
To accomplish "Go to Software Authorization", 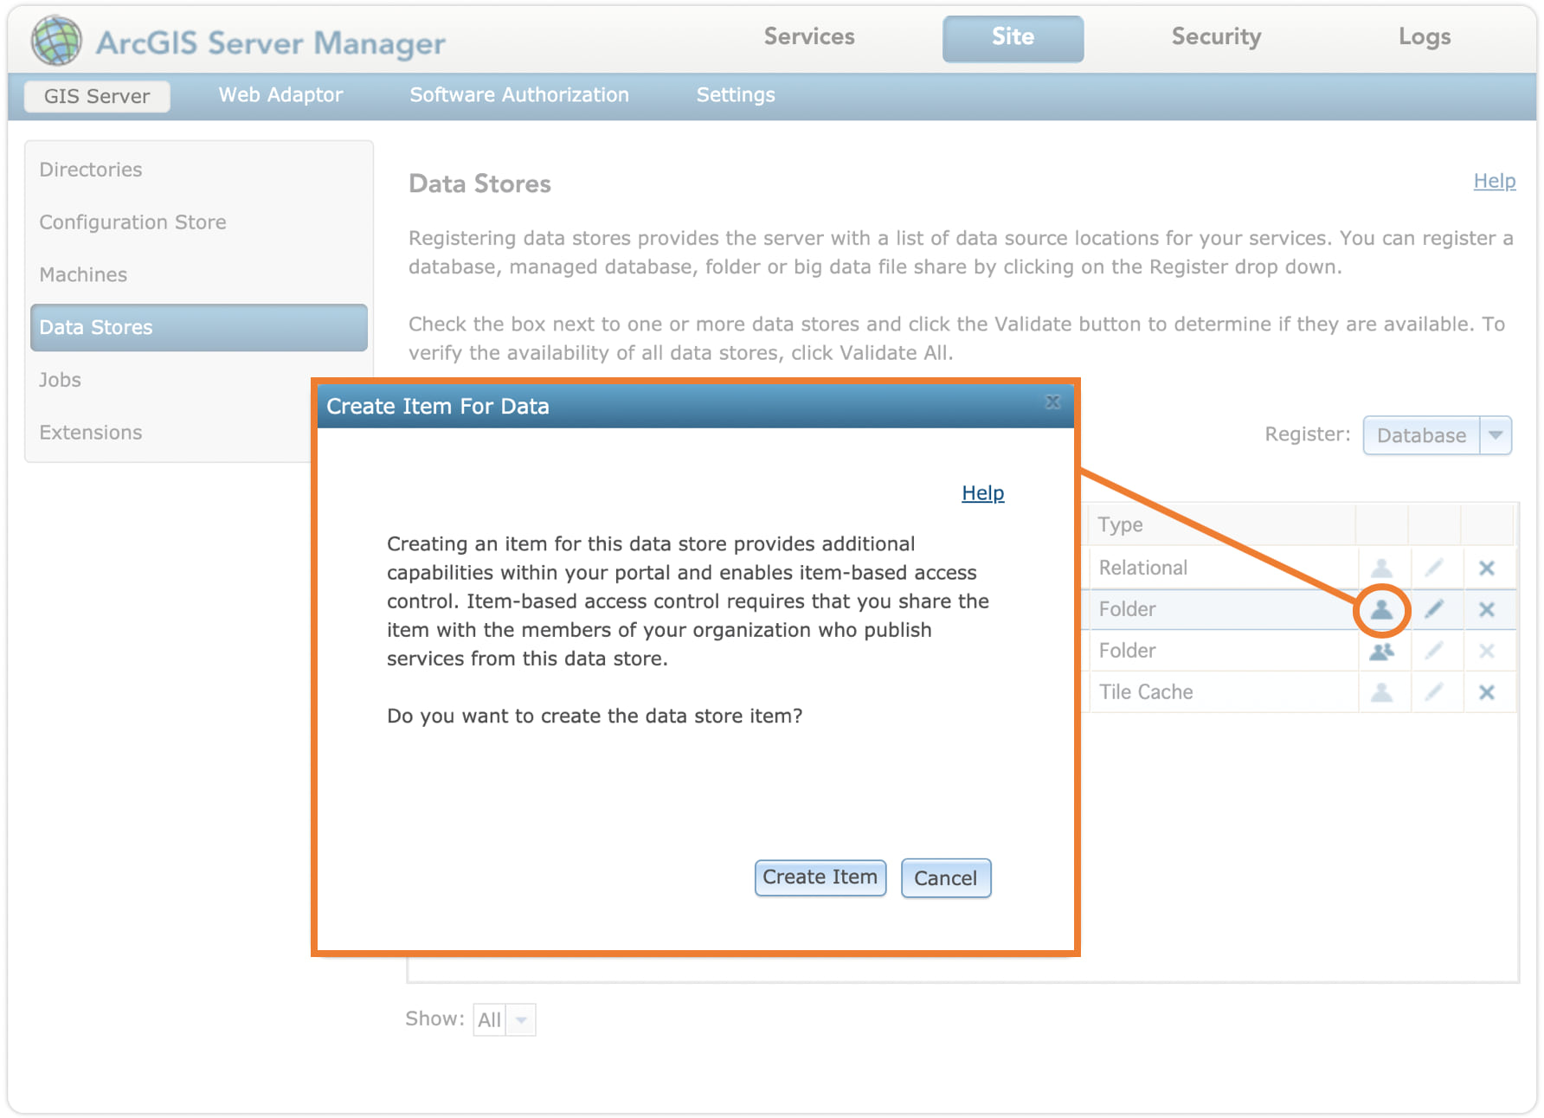I will (519, 95).
